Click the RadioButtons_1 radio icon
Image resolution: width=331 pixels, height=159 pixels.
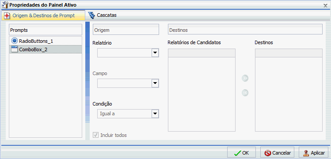tap(15, 41)
